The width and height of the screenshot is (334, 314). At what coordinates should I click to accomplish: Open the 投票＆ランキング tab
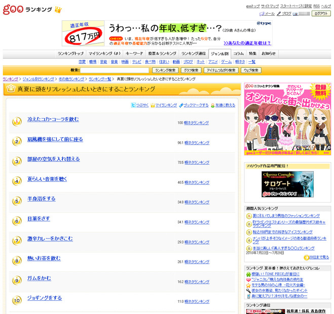point(162,54)
